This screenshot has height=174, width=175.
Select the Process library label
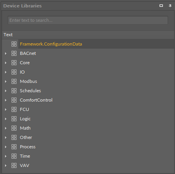[x=28, y=147]
